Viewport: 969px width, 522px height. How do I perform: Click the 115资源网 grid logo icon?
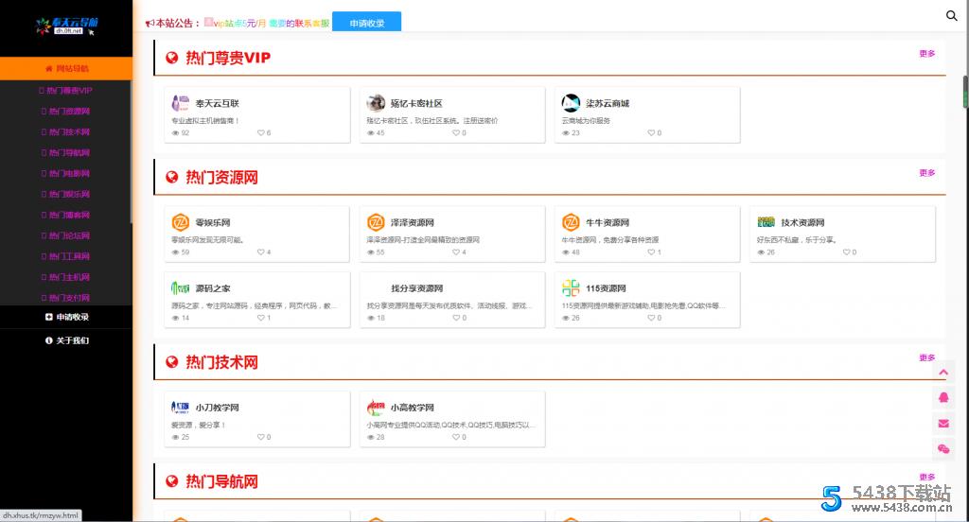tap(571, 287)
